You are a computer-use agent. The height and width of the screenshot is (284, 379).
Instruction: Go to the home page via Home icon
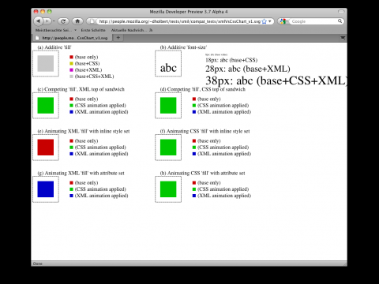(x=77, y=21)
